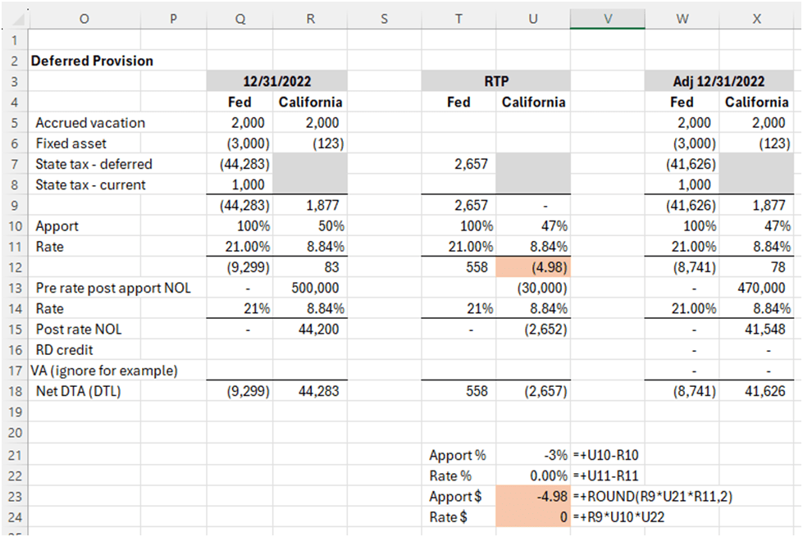Click the RTP section header cell
Viewport: 803px width, 537px height.
(496, 81)
